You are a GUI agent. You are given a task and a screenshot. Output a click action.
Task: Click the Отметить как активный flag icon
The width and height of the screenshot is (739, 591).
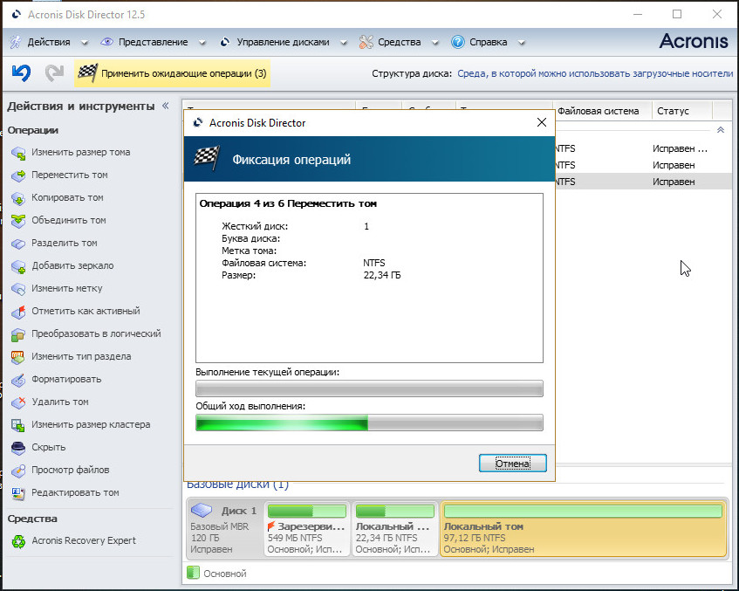pyautogui.click(x=18, y=312)
